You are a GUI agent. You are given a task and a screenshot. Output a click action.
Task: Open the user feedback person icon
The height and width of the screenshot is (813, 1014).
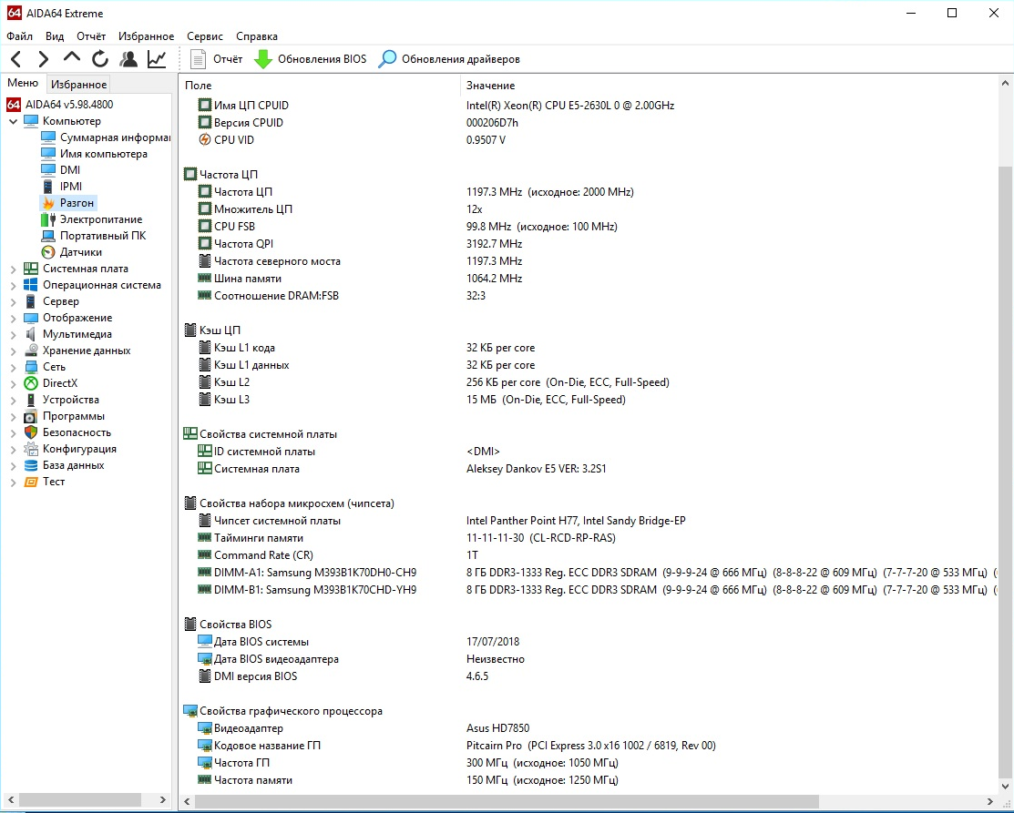coord(128,59)
